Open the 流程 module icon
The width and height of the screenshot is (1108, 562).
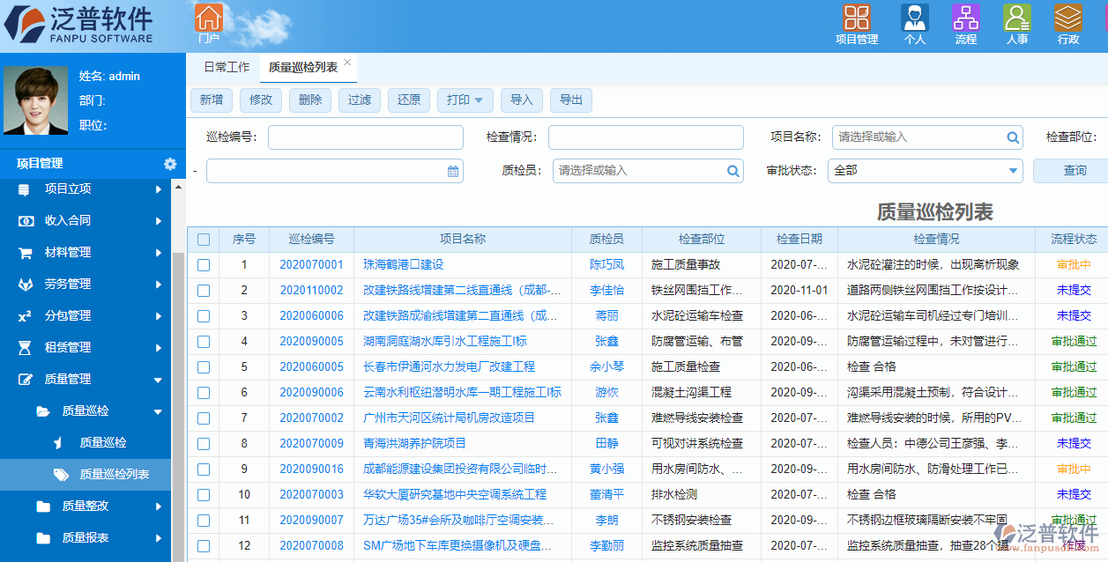[965, 19]
